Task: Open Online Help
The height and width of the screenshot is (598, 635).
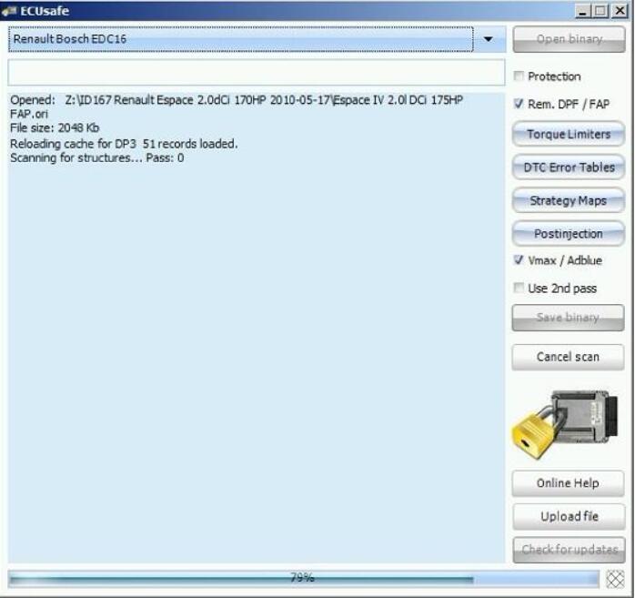Action: pyautogui.click(x=568, y=483)
